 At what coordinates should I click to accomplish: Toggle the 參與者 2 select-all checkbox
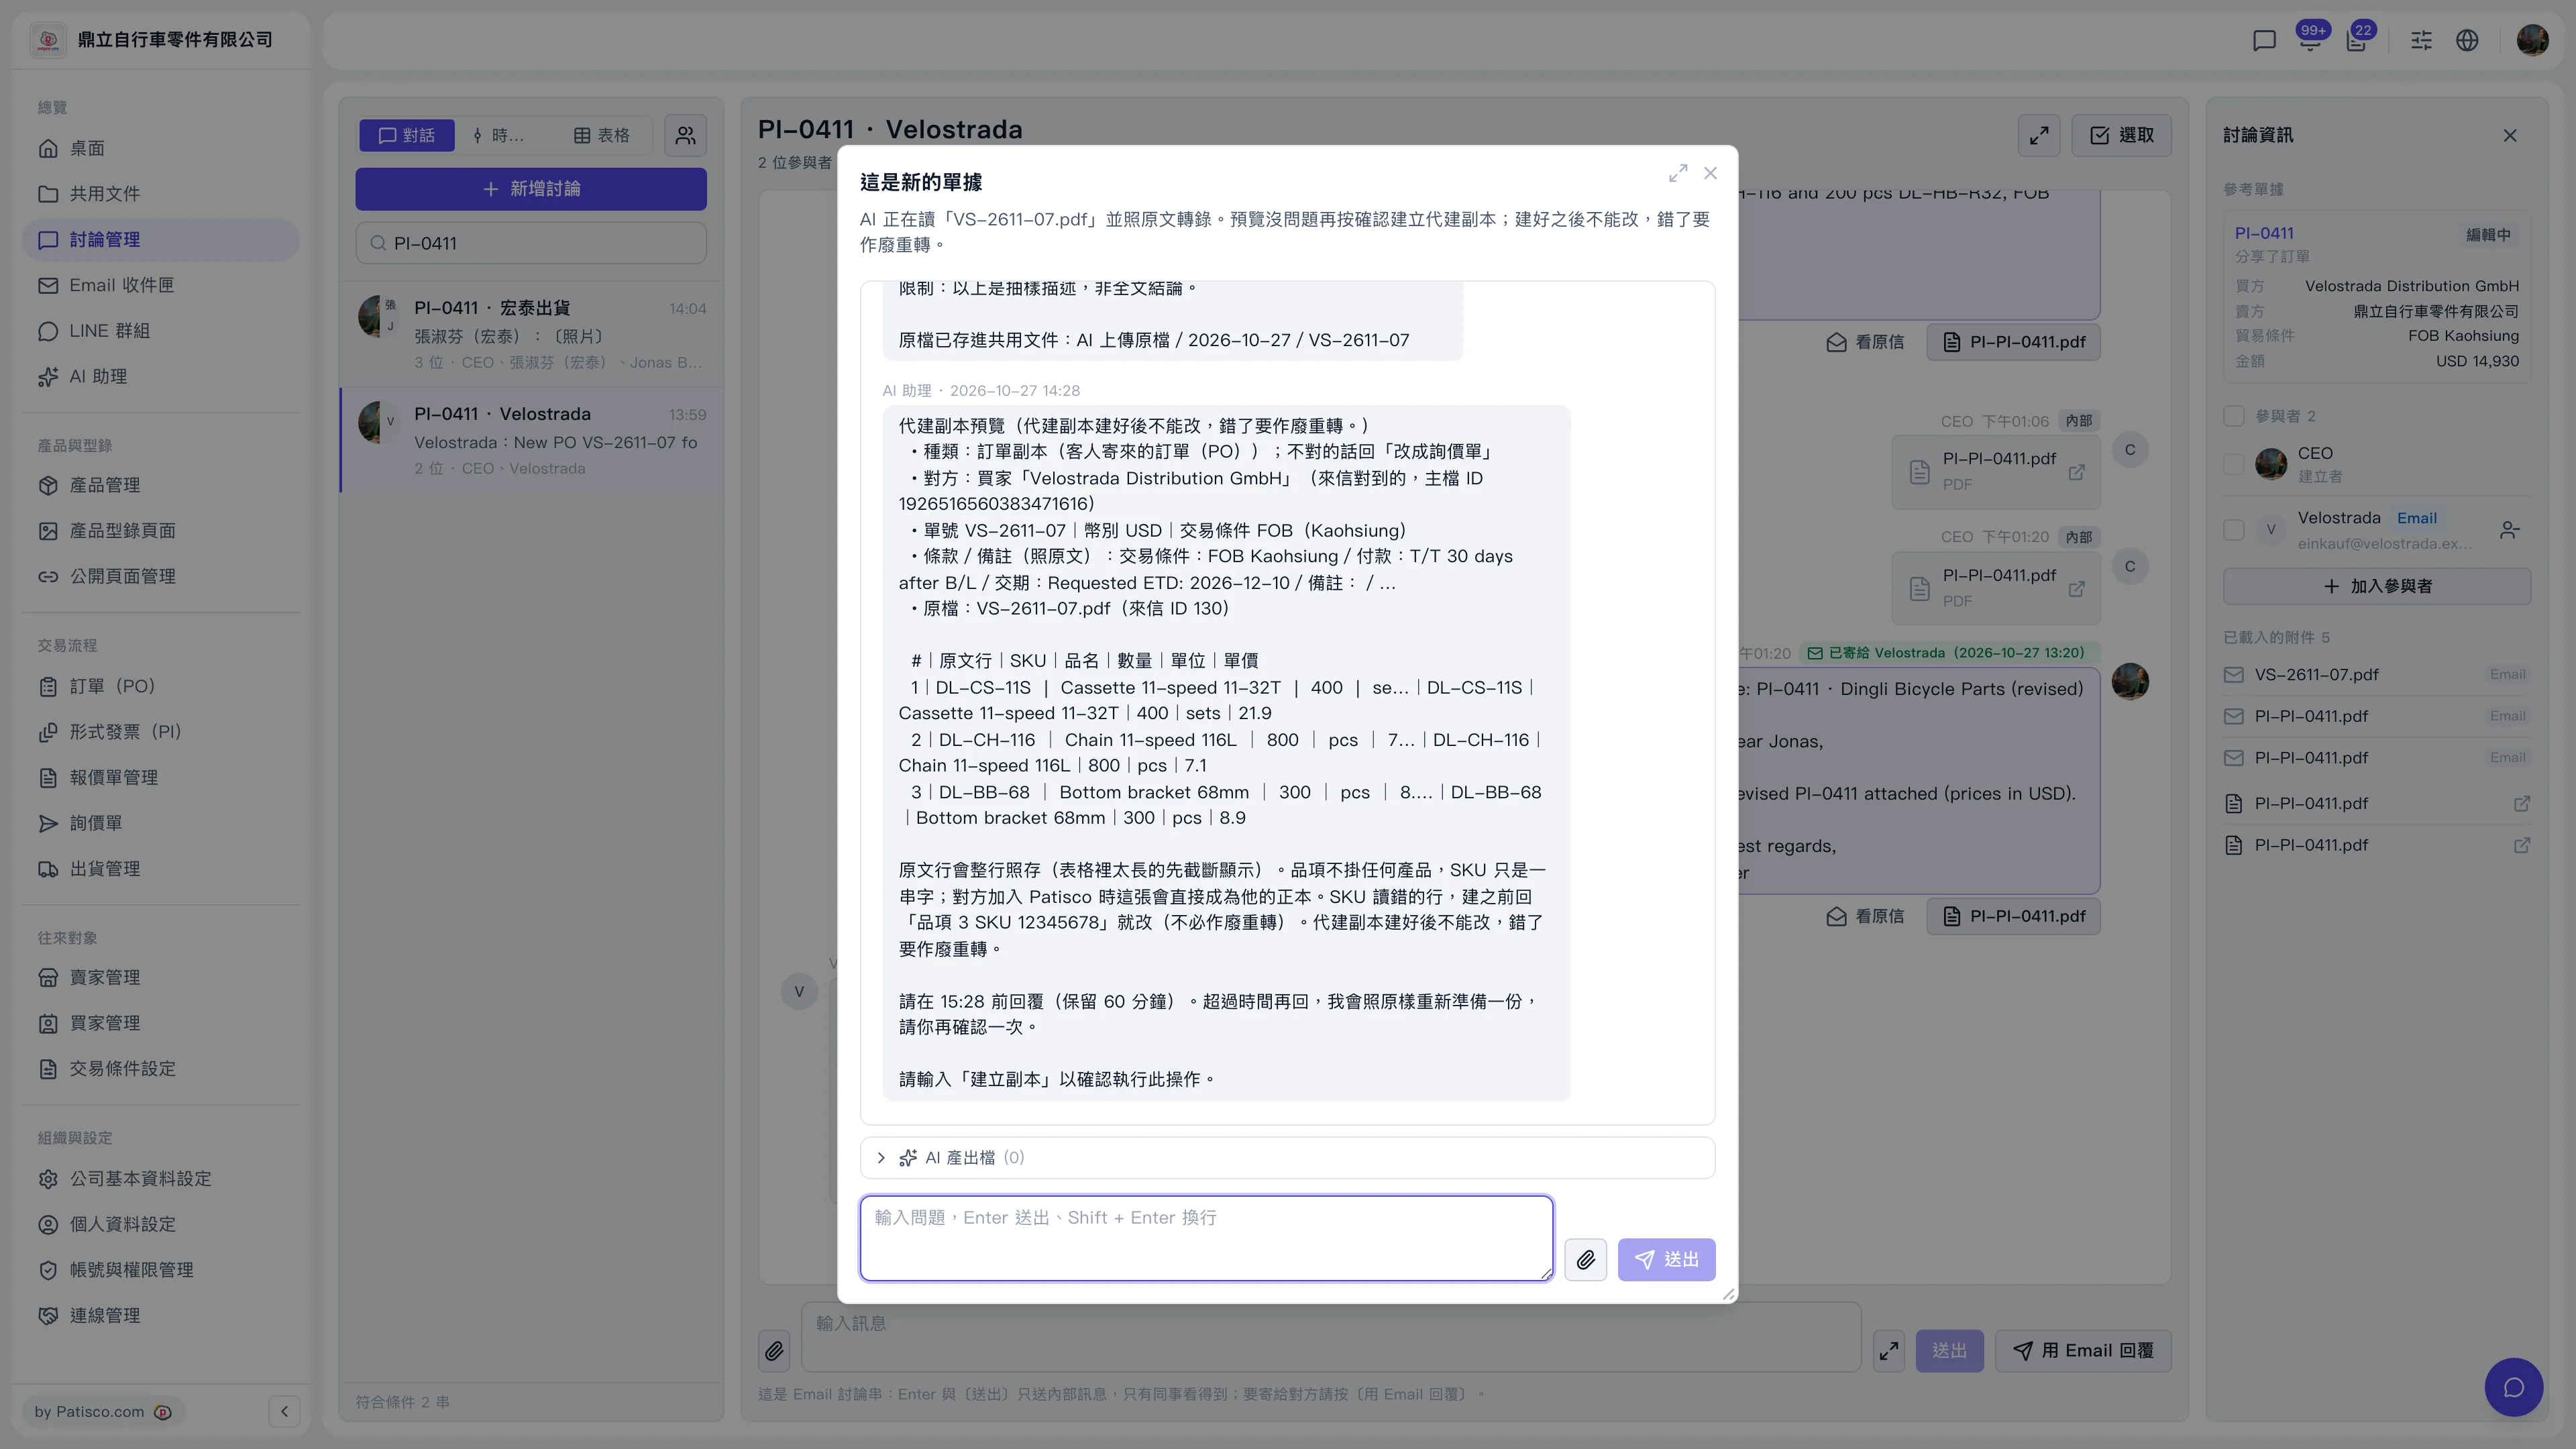(x=2233, y=416)
